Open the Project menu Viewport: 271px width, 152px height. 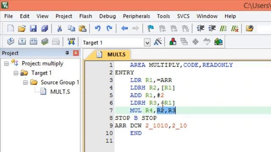pyautogui.click(x=64, y=16)
